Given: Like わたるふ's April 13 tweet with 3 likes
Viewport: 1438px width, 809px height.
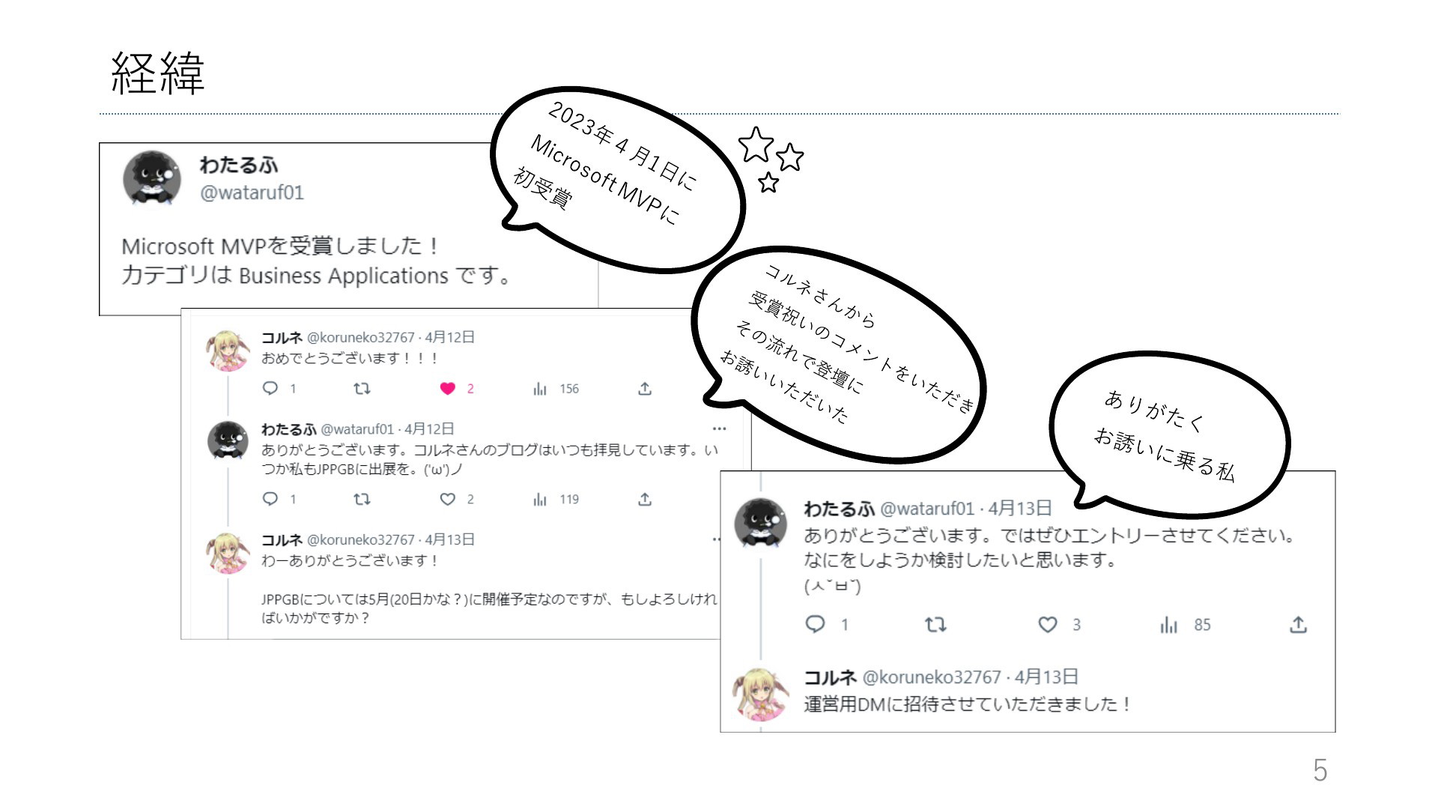Looking at the screenshot, I should click(x=1047, y=625).
